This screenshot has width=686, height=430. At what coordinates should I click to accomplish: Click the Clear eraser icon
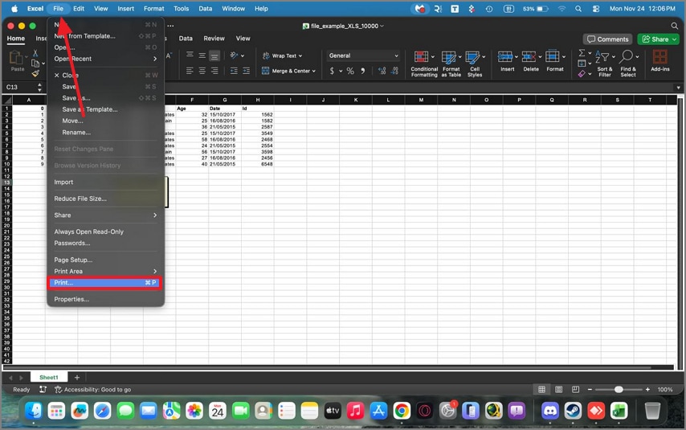(582, 74)
